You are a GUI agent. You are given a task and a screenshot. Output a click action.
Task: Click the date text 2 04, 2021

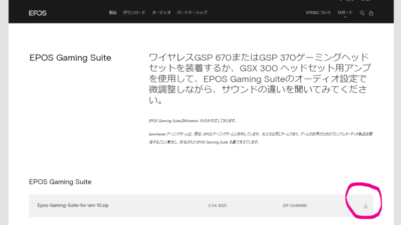(218, 205)
